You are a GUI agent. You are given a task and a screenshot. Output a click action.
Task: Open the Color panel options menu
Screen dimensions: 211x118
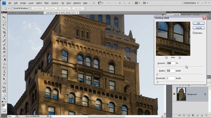(x=209, y=14)
